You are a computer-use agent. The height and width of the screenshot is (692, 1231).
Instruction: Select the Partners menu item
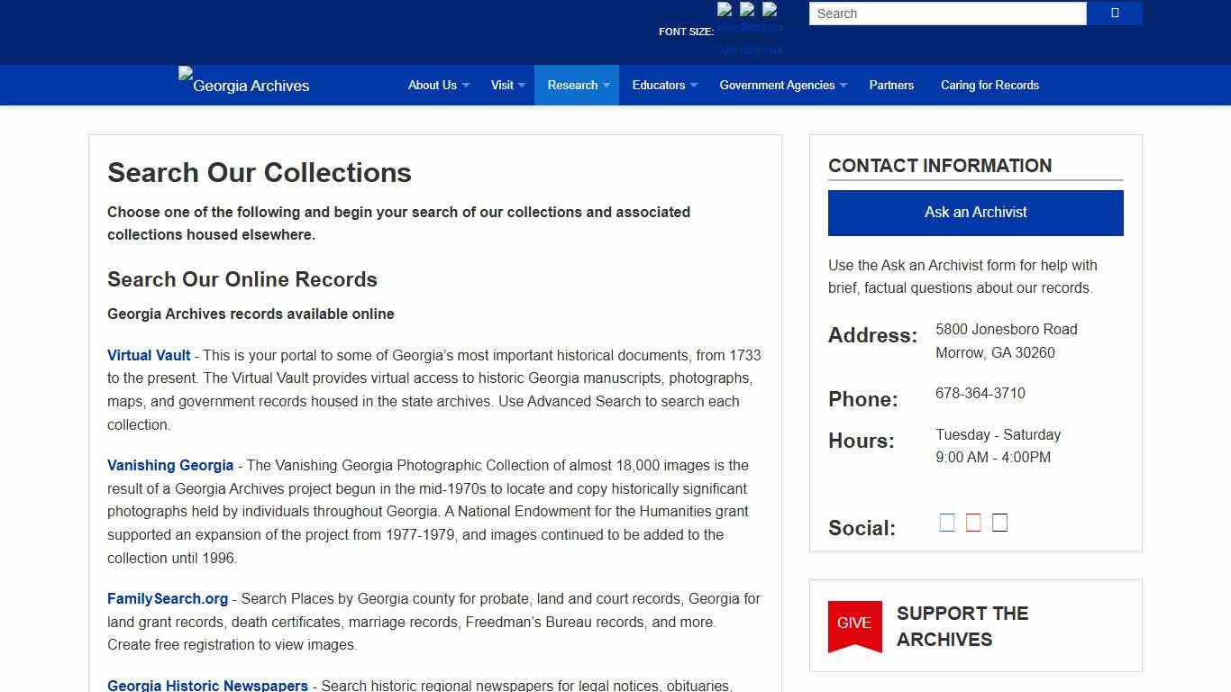(x=891, y=85)
